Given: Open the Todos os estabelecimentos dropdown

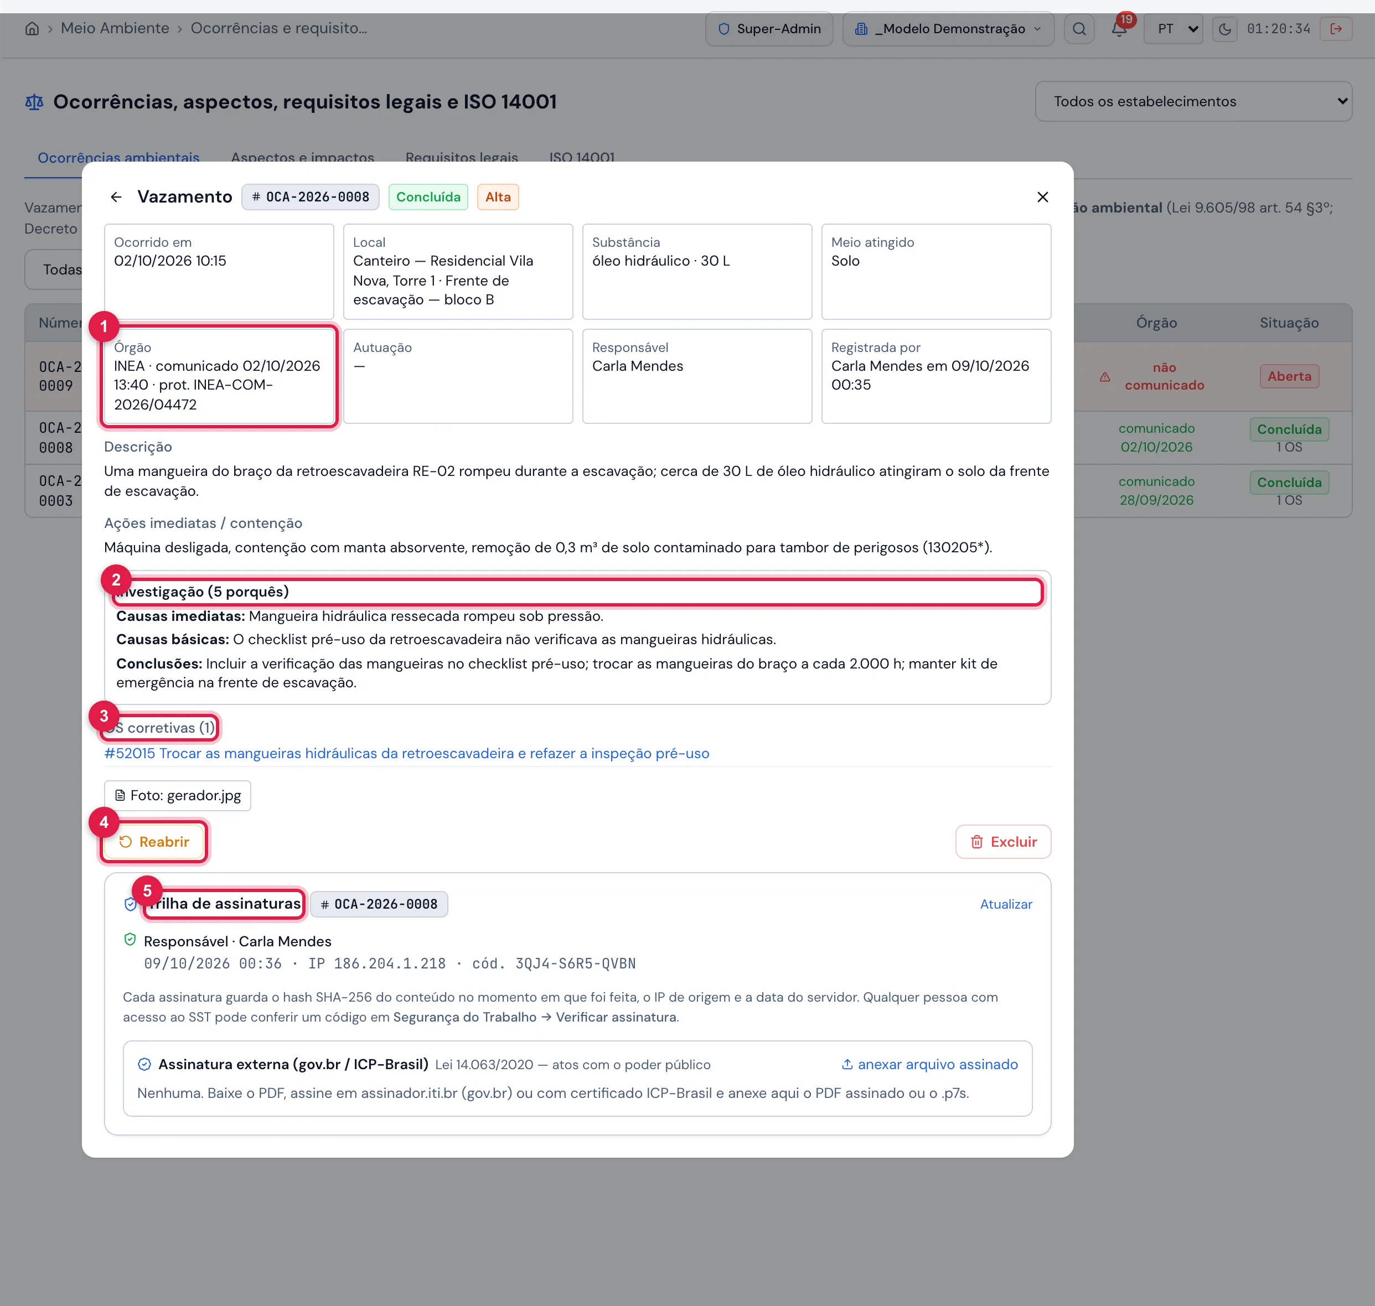Looking at the screenshot, I should pyautogui.click(x=1193, y=102).
